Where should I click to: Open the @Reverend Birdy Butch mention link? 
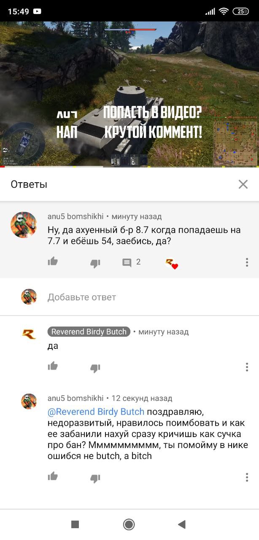(96, 411)
